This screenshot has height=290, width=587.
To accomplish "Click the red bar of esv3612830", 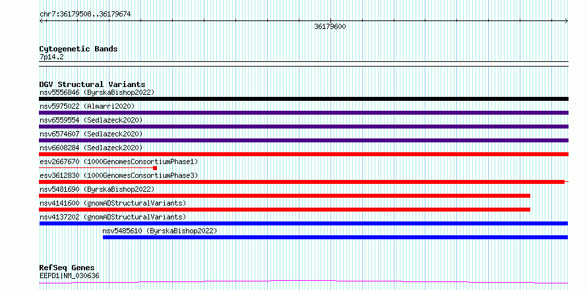I will click(x=301, y=182).
